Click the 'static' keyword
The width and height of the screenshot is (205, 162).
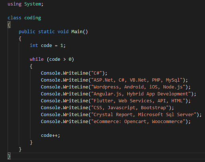tap(46, 32)
